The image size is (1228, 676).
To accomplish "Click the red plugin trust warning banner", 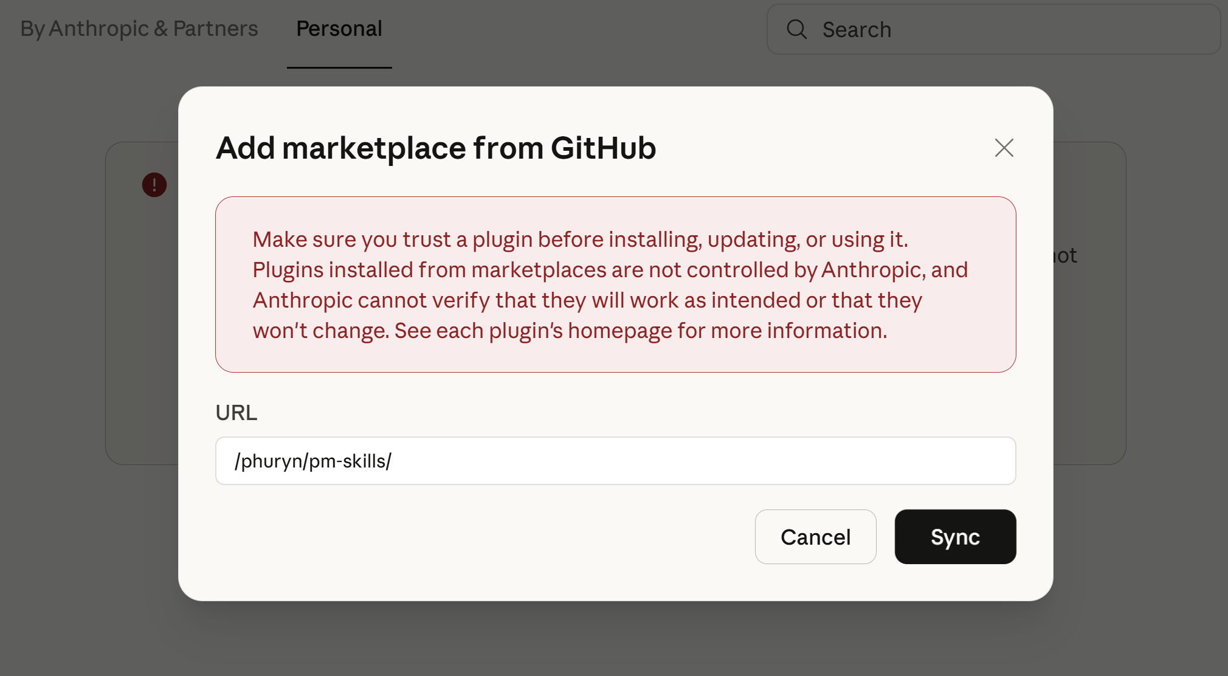I will tap(615, 285).
